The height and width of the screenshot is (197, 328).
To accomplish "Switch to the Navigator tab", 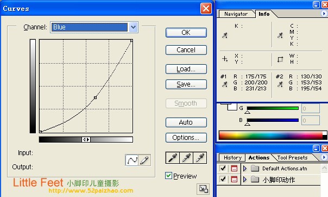I will [x=236, y=14].
